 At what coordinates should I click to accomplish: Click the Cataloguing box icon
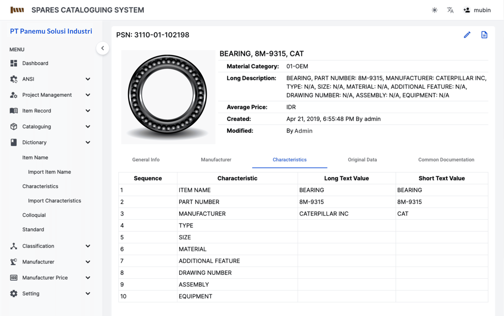(14, 126)
